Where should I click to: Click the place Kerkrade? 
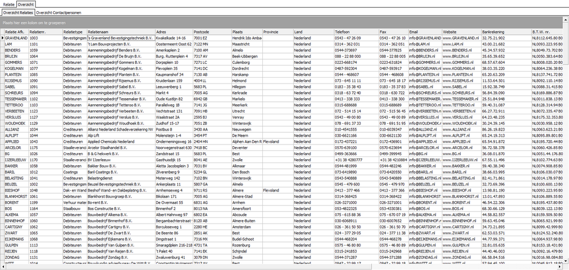247,93
